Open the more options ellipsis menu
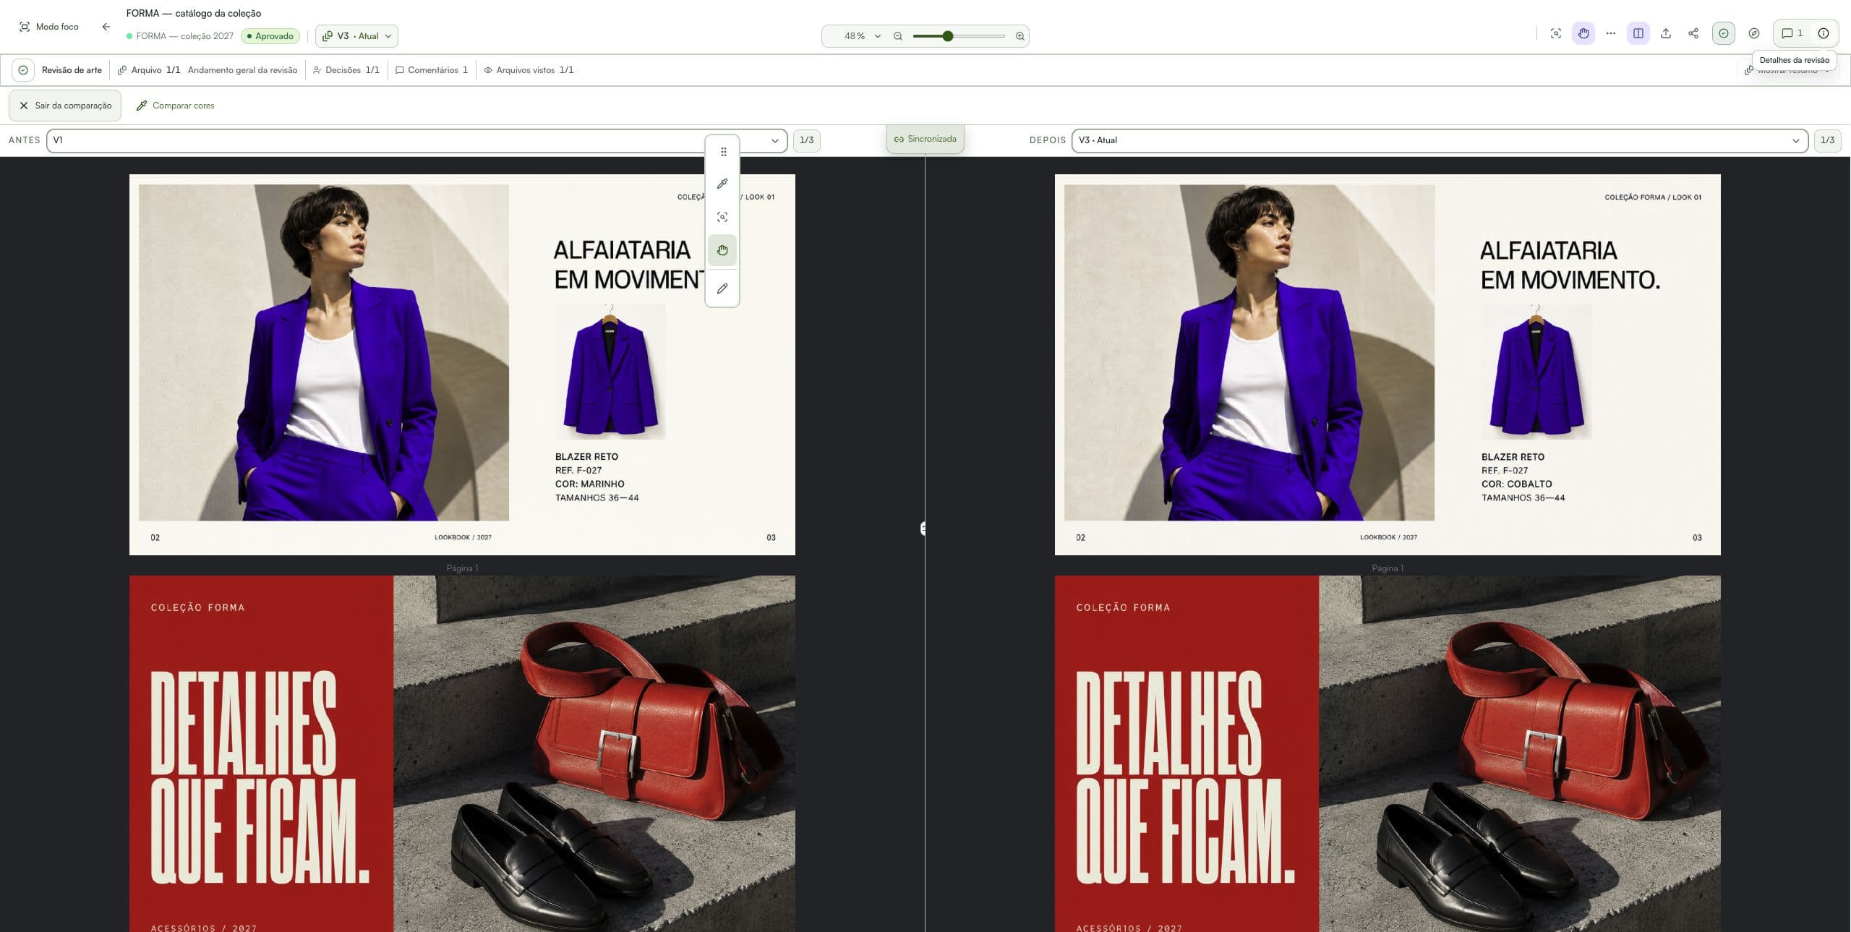 pyautogui.click(x=1611, y=33)
